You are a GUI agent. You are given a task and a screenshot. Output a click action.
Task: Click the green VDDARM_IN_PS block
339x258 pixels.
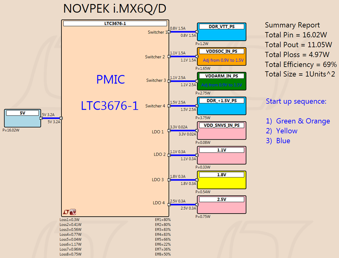point(221,81)
